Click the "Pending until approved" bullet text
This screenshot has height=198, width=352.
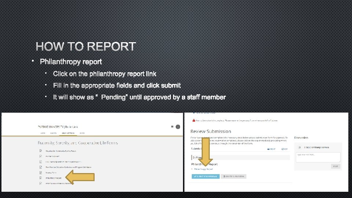(139, 97)
